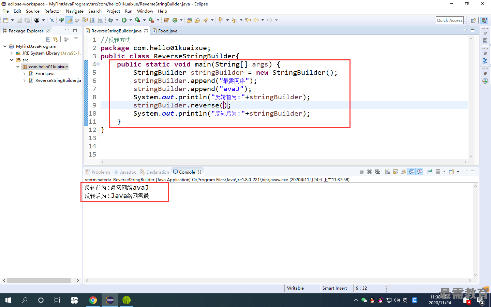Close the ReverseStringBuilder.java editor tab

146,31
